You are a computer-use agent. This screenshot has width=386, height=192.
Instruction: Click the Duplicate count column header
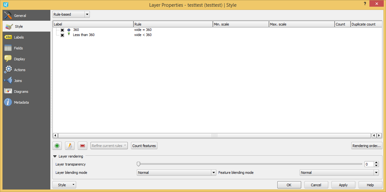coord(366,24)
